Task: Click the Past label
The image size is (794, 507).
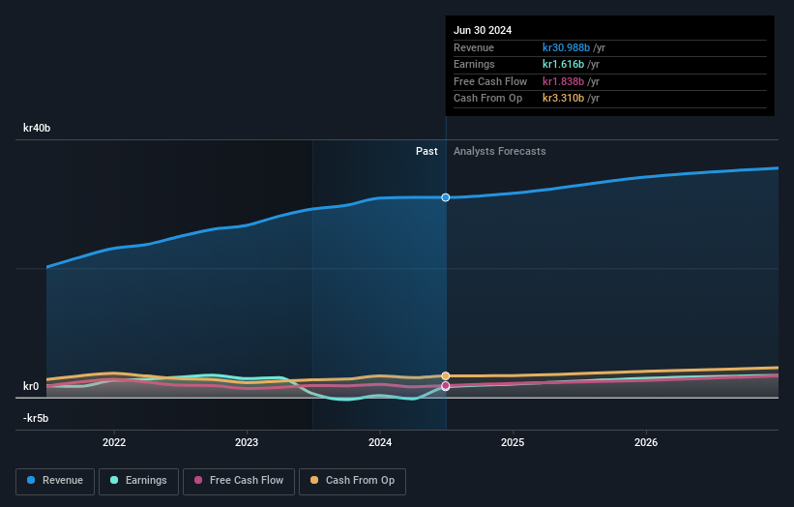Action: point(426,151)
